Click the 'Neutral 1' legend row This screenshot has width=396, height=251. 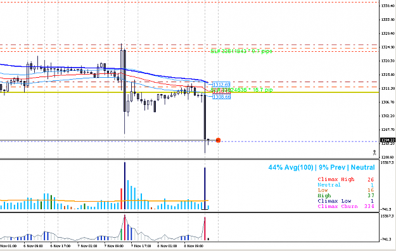point(345,185)
